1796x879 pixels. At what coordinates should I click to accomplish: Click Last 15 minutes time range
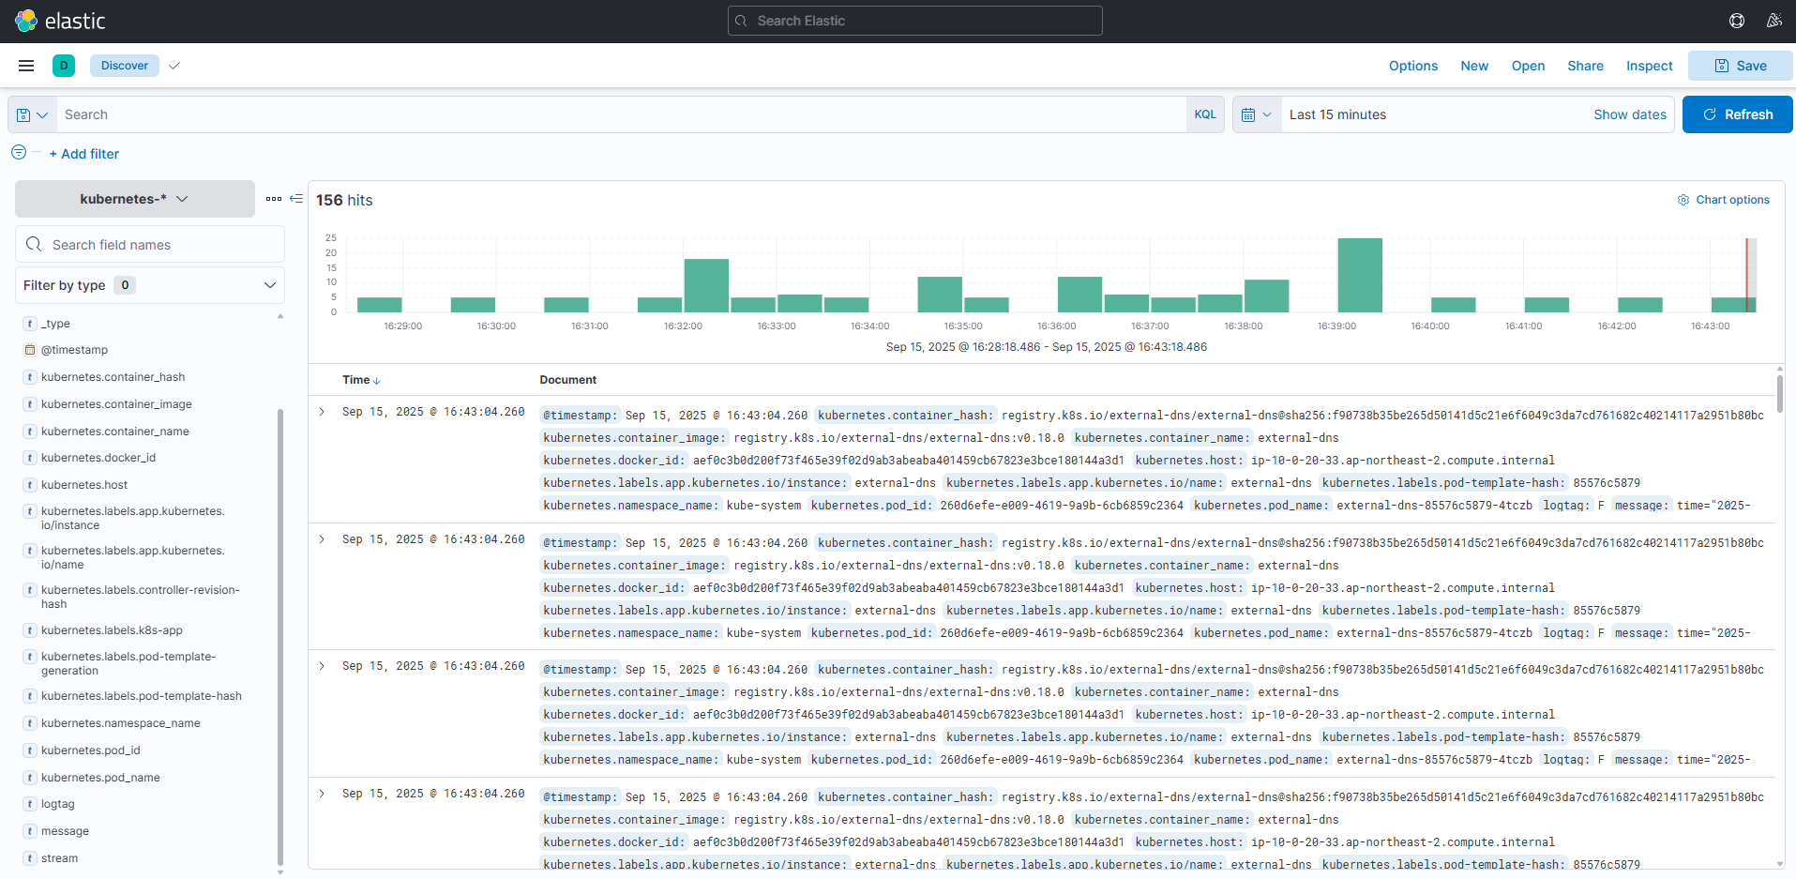pos(1337,114)
